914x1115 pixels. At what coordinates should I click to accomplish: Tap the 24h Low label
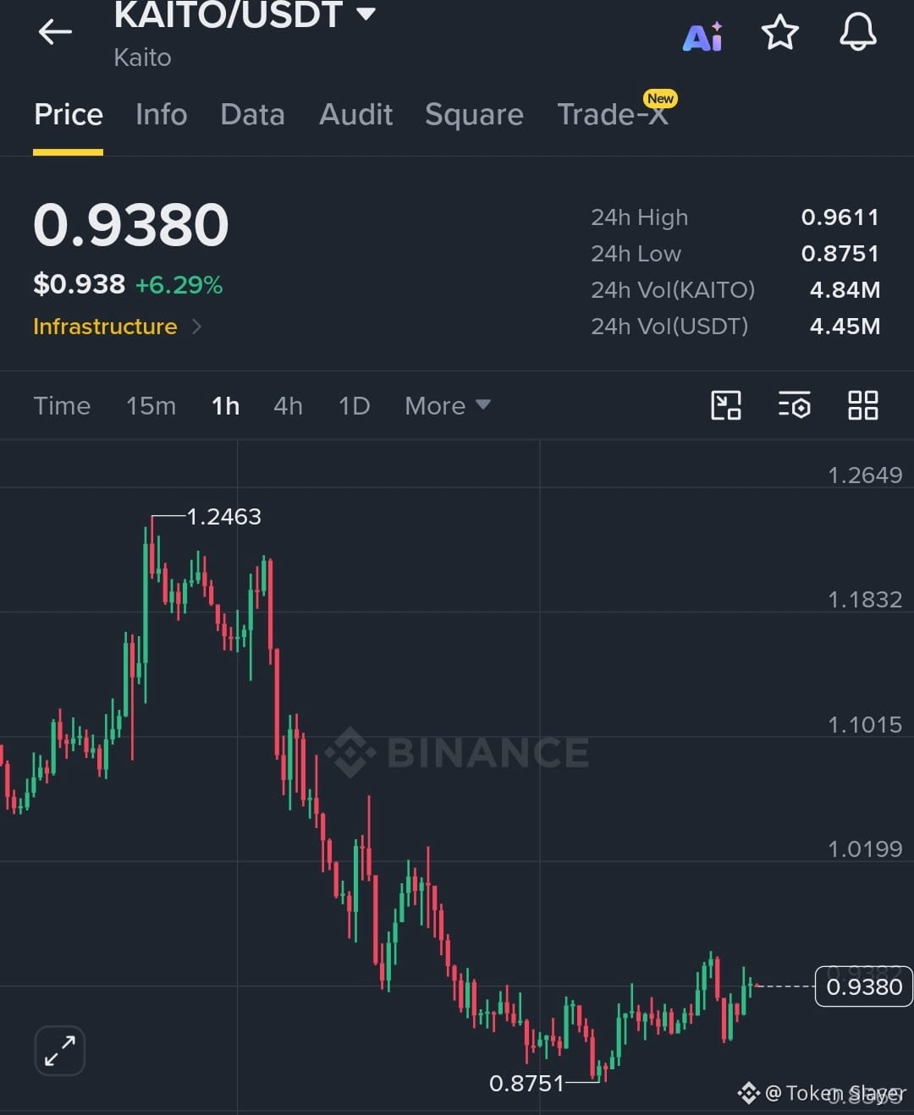click(x=636, y=254)
